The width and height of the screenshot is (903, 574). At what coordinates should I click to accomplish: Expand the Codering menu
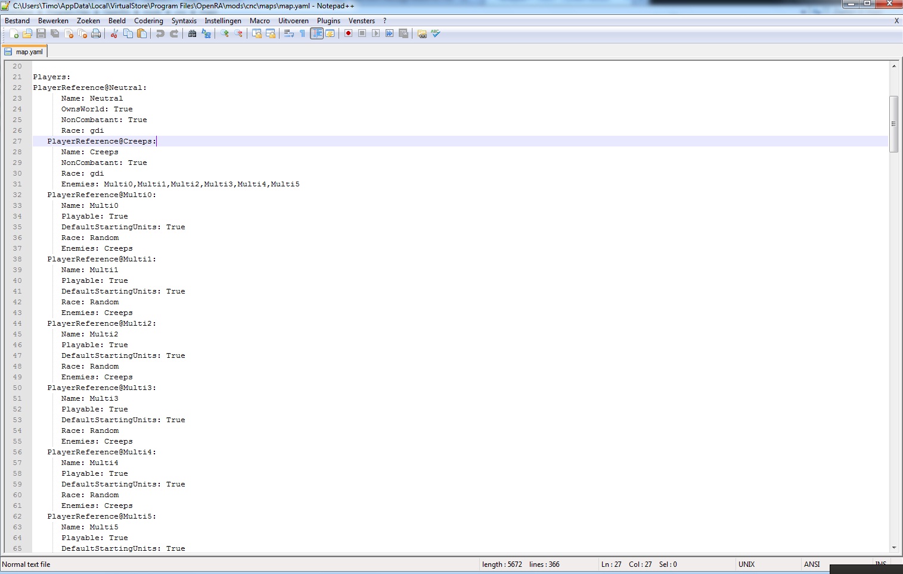click(x=148, y=21)
